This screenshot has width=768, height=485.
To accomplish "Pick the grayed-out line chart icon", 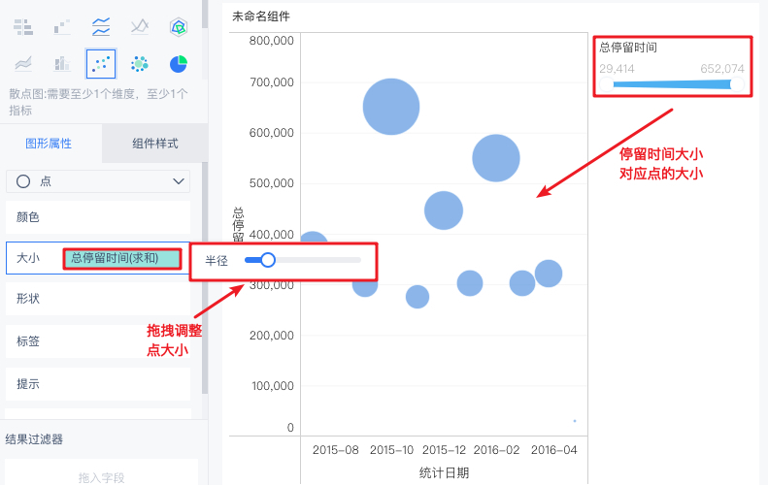I will click(x=140, y=27).
